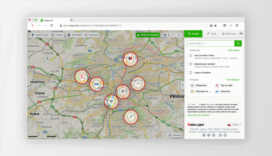Choose the Restaurace category
The height and width of the screenshot is (156, 272).
click(199, 86)
